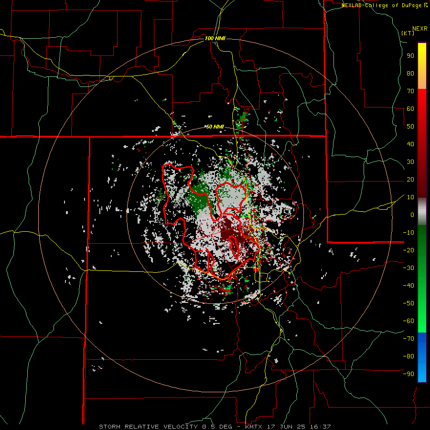Select the positive 90 scale value
The height and width of the screenshot is (430, 430).
410,56
